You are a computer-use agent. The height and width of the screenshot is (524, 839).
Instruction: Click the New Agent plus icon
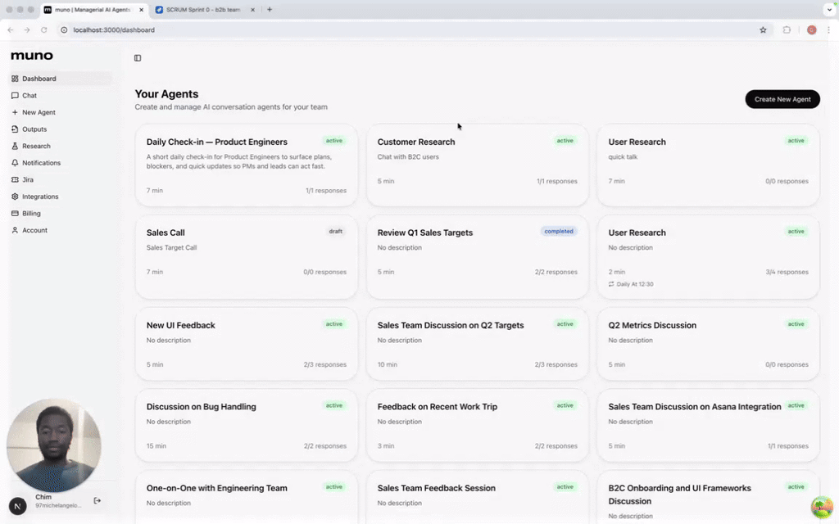pos(15,112)
